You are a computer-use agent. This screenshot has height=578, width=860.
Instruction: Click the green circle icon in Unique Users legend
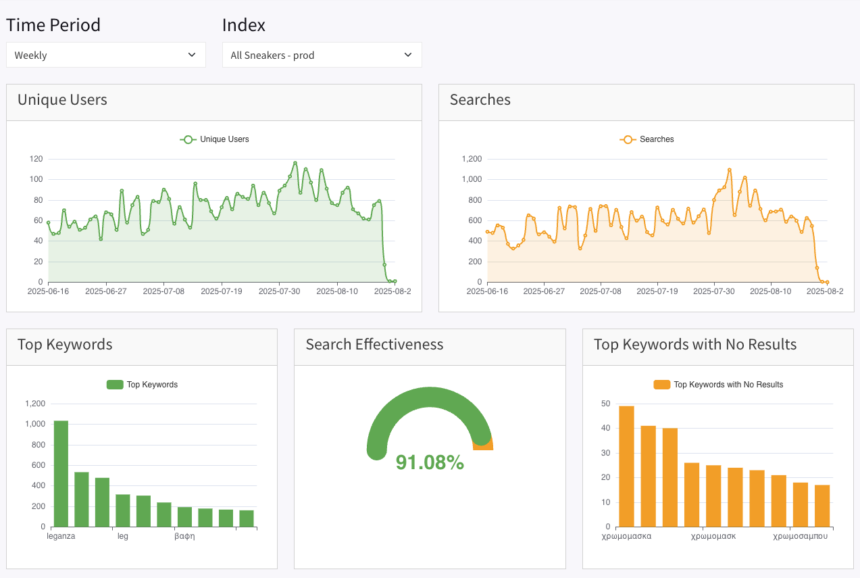coord(187,139)
